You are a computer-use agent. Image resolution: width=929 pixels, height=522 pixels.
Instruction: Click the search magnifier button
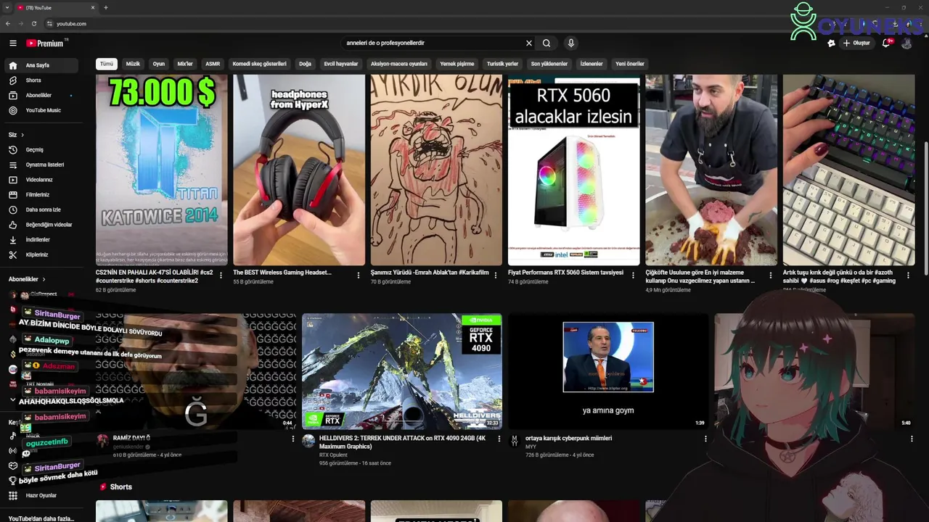547,43
